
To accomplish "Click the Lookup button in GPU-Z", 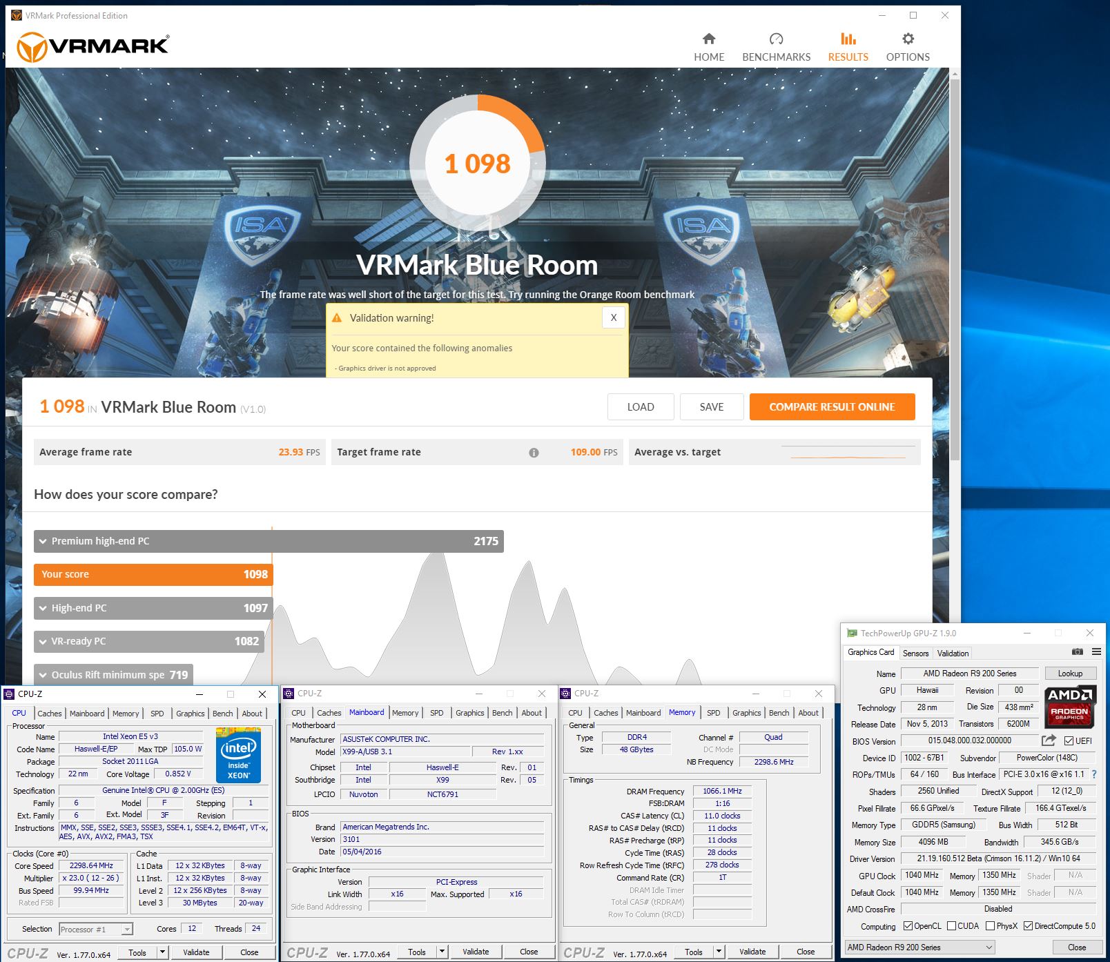I will tap(1070, 674).
